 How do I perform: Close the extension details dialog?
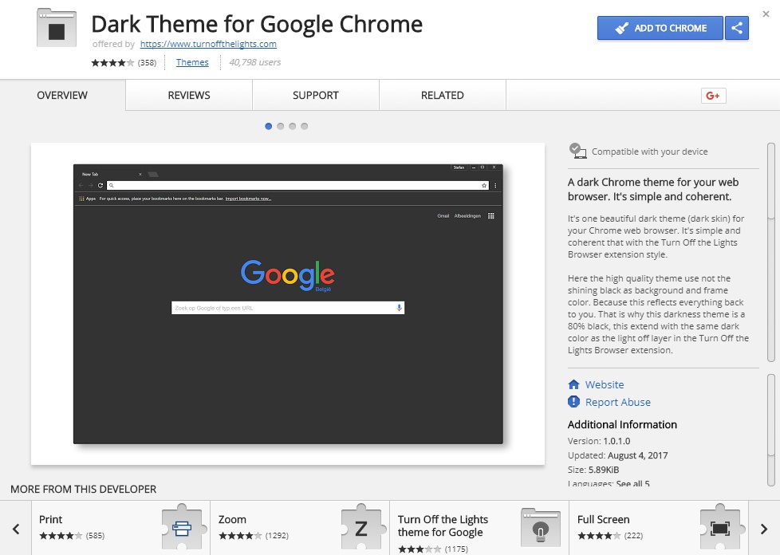coord(766,14)
